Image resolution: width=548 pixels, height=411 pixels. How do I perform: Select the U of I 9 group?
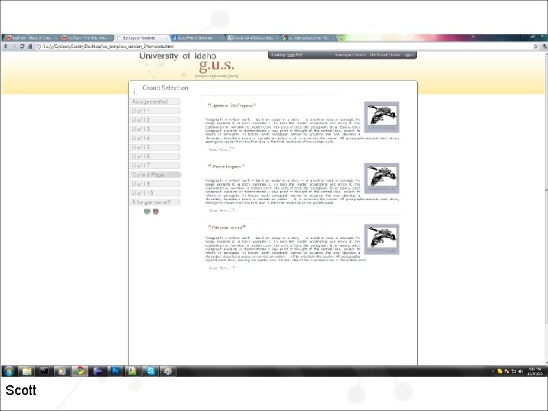tap(155, 184)
